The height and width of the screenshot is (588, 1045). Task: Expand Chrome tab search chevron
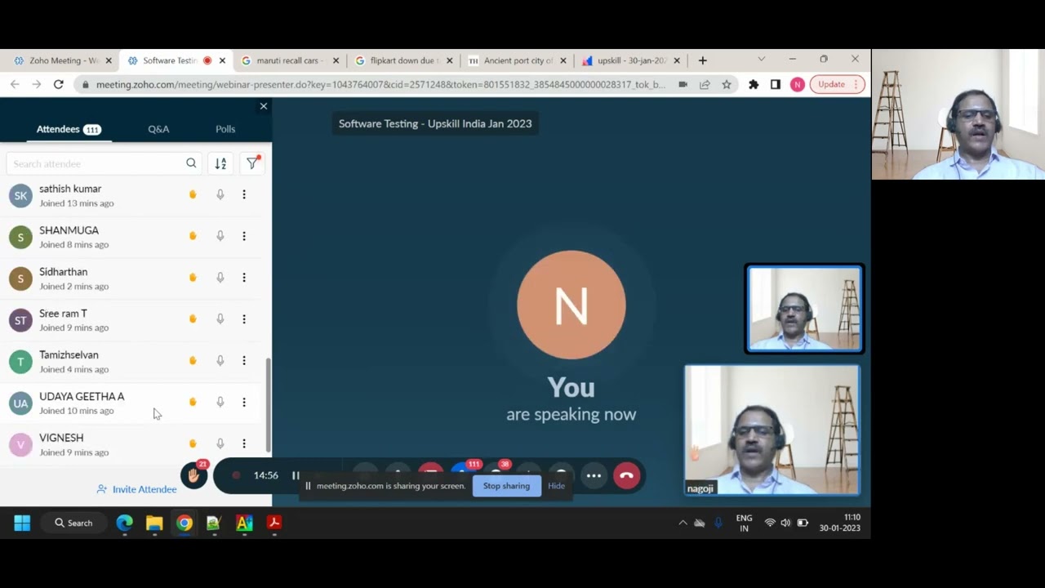(761, 60)
